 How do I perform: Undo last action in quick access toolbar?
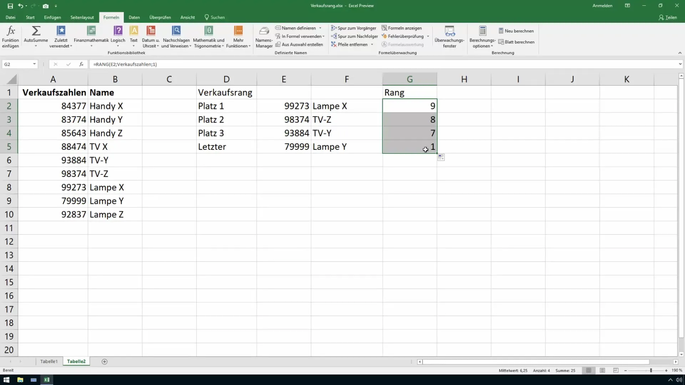click(x=21, y=6)
